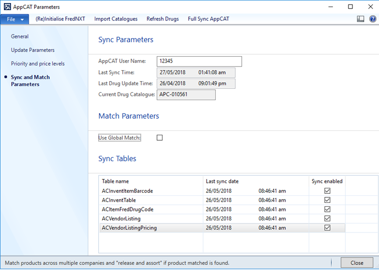Close window with title bar X
The image size is (379, 270).
[370, 7]
